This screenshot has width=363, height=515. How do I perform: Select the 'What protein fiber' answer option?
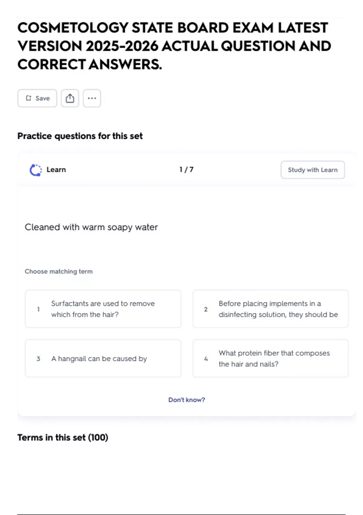[x=270, y=358]
